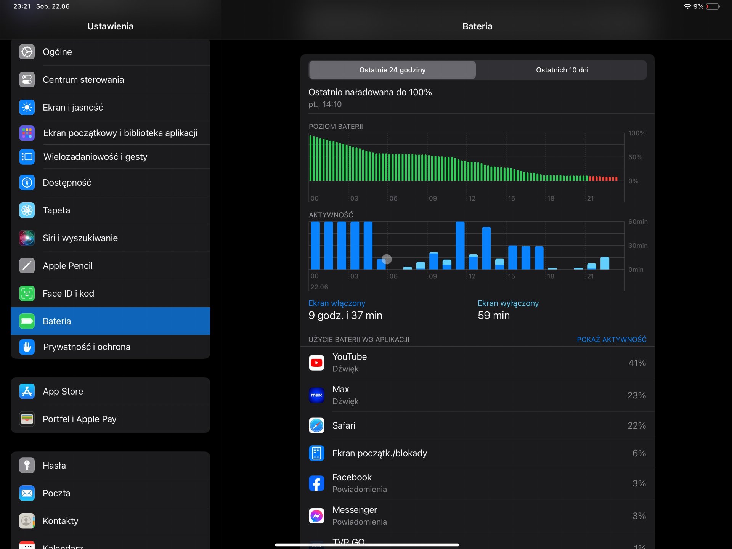The width and height of the screenshot is (732, 549).
Task: Tap the Bateria page title
Action: coord(477,26)
